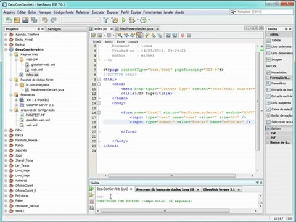Open the project configuration combo box
Image resolution: width=296 pixels, height=222 pixels.
point(81,20)
